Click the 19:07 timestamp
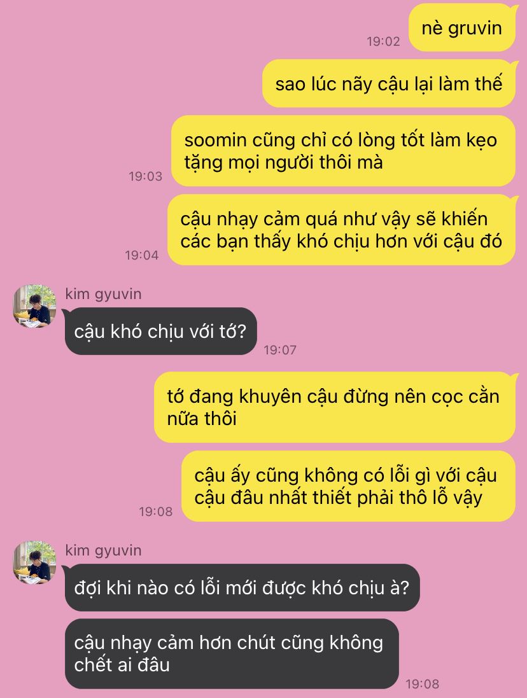Viewport: 527px width, 698px height. point(280,350)
